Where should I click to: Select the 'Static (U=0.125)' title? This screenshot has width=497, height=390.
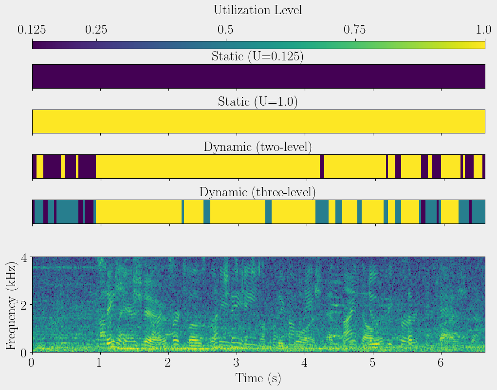(258, 56)
